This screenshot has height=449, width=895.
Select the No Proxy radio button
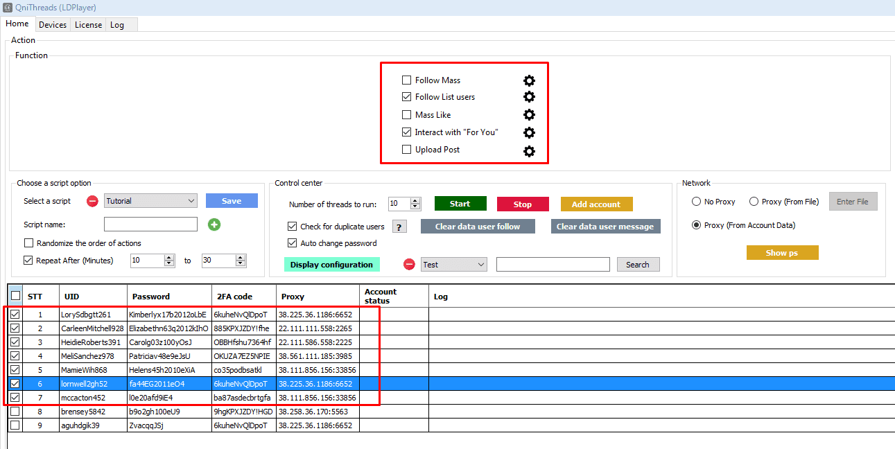(x=696, y=202)
